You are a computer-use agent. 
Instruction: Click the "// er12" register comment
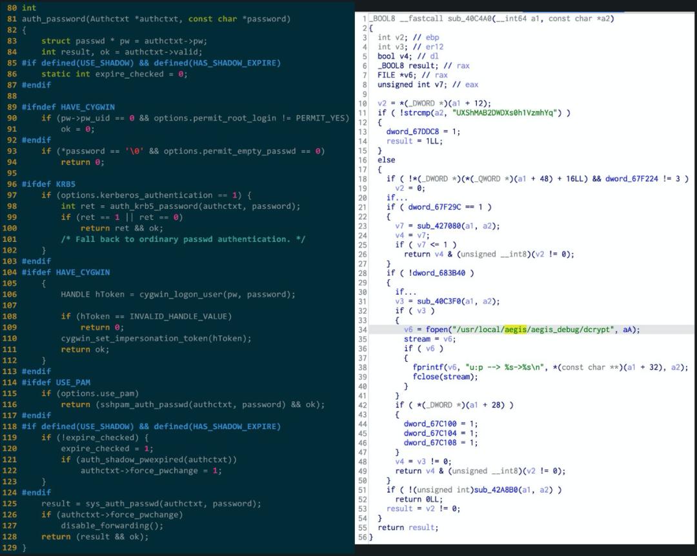(x=428, y=46)
